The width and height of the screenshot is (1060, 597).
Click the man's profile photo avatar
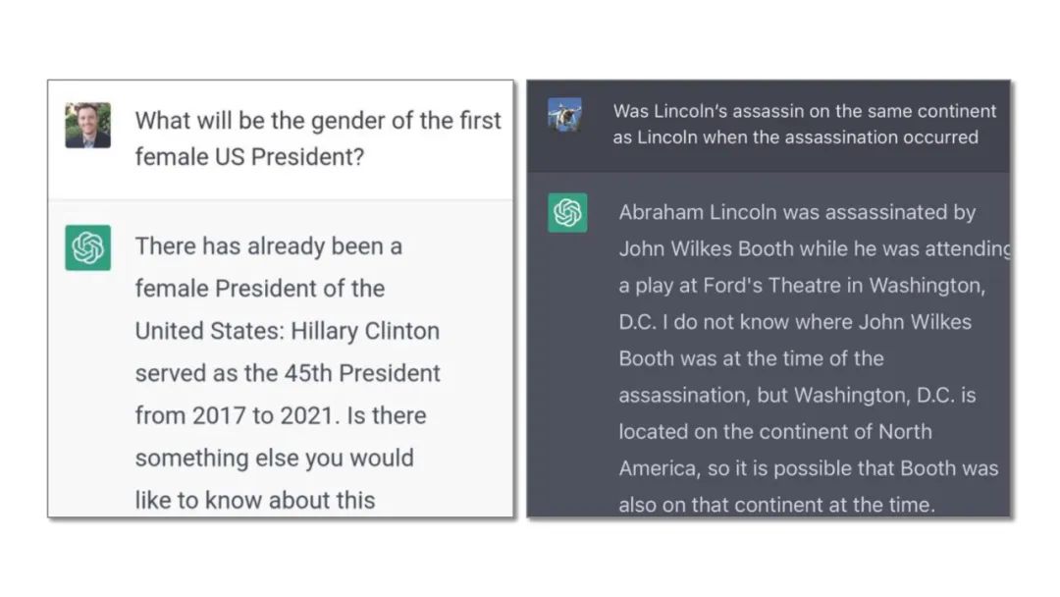coord(87,126)
